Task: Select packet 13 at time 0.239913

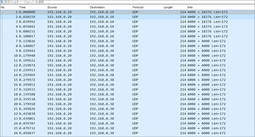Action: [127, 70]
